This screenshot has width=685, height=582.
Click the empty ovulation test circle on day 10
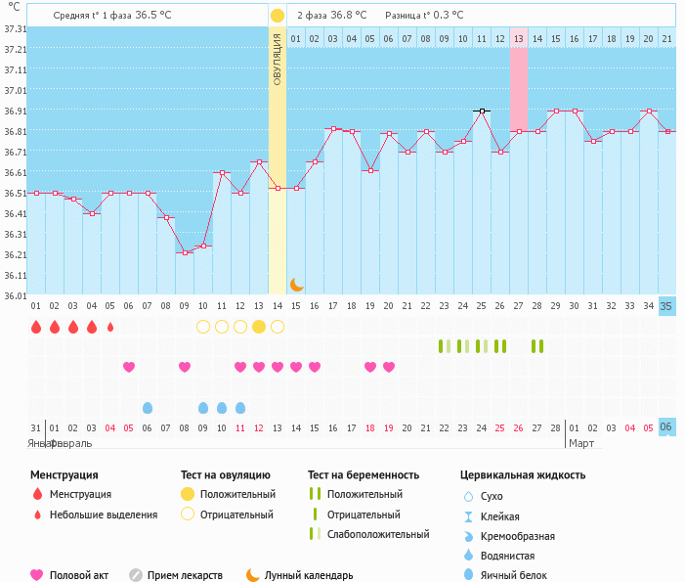[203, 327]
